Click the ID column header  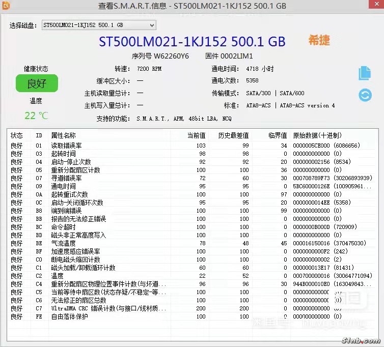[39, 135]
